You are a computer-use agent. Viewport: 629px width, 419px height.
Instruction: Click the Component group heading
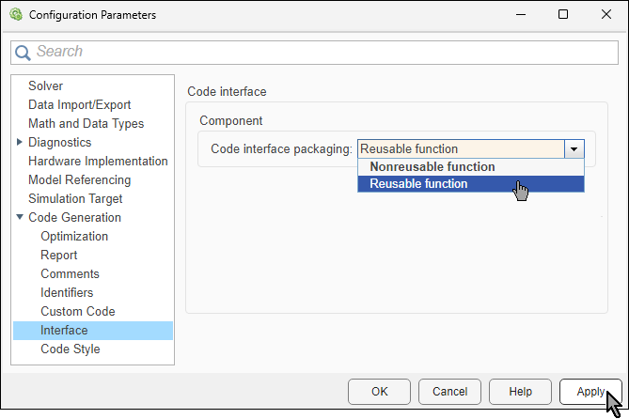pyautogui.click(x=231, y=120)
